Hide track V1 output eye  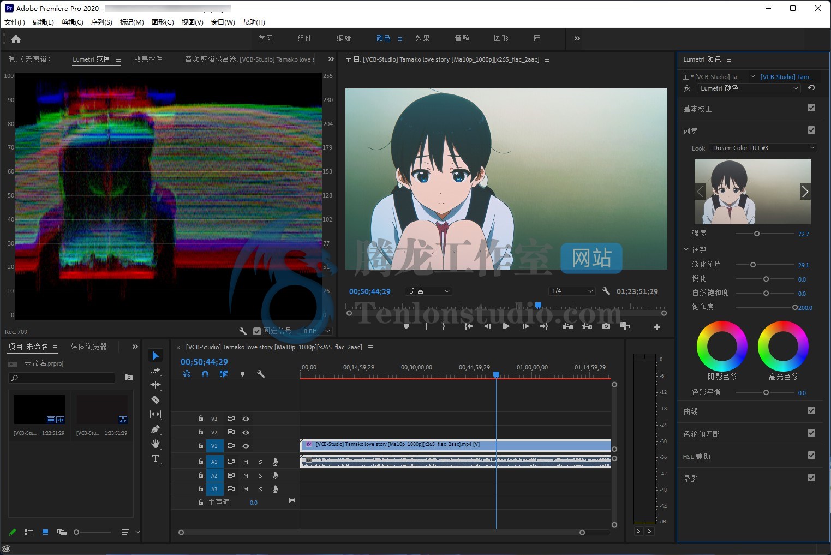click(x=246, y=446)
